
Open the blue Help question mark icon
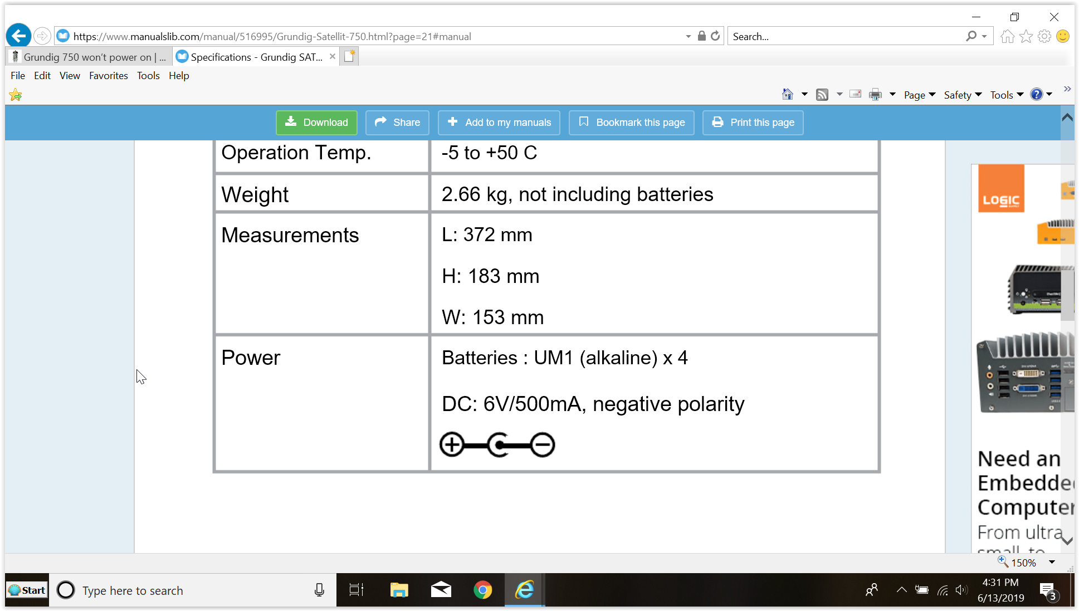coord(1036,95)
